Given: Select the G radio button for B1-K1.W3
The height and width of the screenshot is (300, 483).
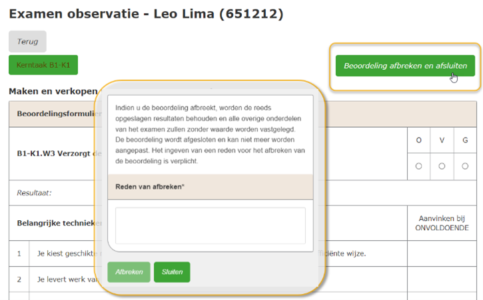Looking at the screenshot, I should 465,166.
